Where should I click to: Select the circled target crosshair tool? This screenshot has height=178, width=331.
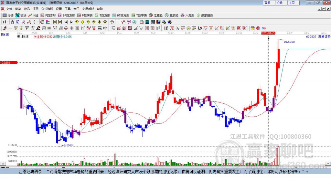(66, 28)
